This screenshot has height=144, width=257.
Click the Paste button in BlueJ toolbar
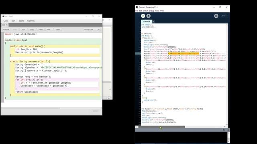pyautogui.click(x=41, y=30)
